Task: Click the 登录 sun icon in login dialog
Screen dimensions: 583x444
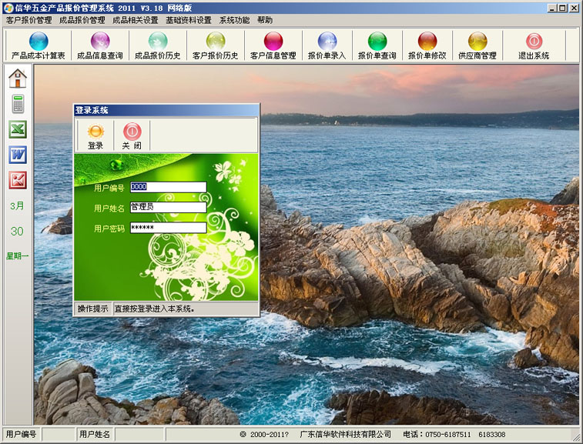Action: [x=95, y=132]
